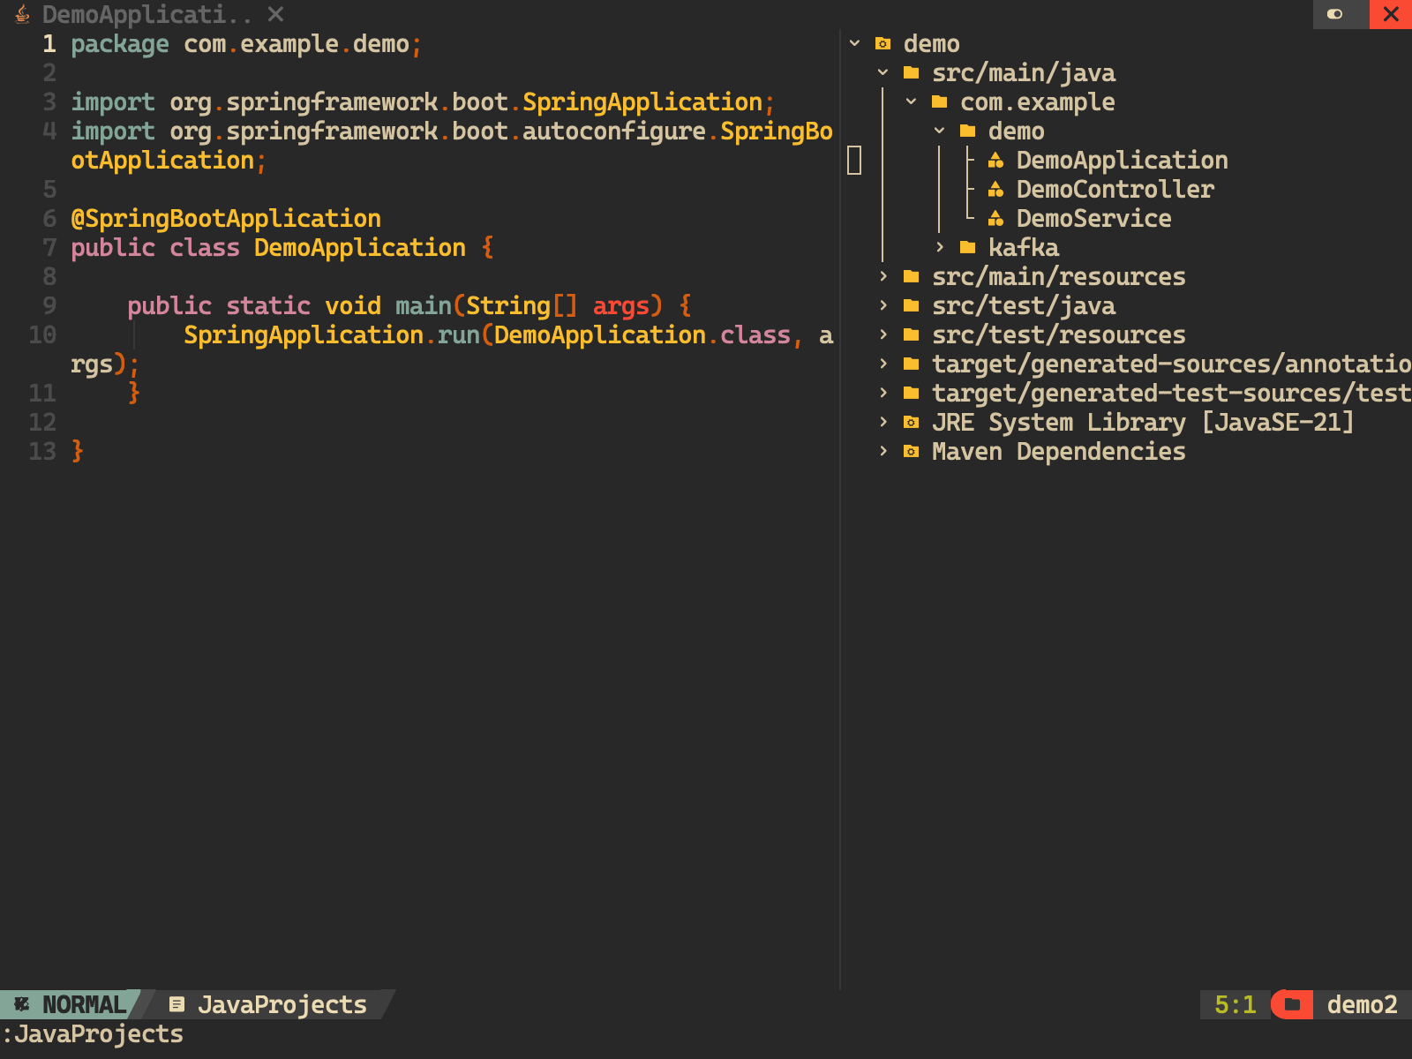
Task: Click the main method name on line 9
Action: pos(424,305)
